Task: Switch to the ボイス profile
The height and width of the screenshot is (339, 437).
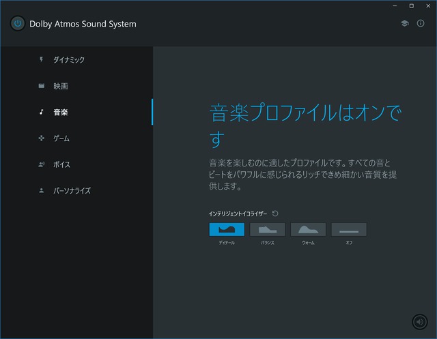Action: coord(61,164)
